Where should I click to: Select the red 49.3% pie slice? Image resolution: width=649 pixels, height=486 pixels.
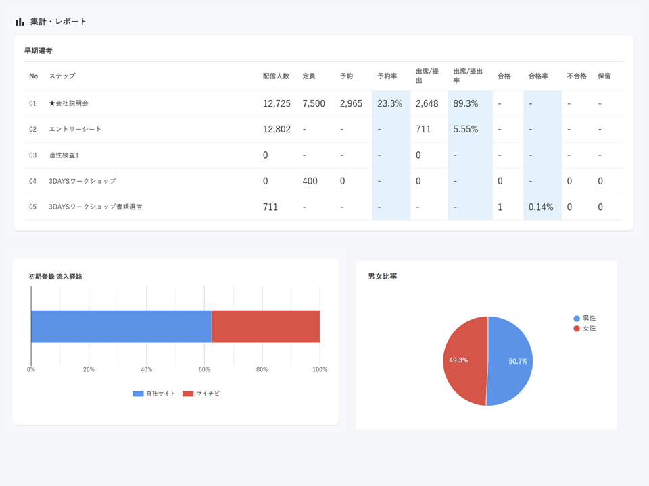[x=464, y=360]
